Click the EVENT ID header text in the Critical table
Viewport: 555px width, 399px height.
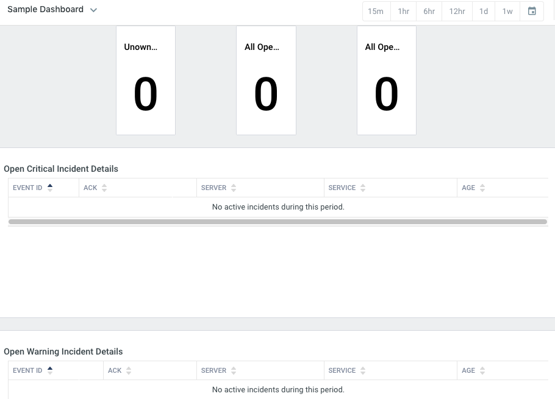[27, 188]
